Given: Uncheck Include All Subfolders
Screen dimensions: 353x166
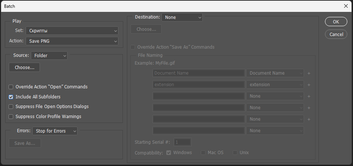Looking at the screenshot, I should [11, 97].
